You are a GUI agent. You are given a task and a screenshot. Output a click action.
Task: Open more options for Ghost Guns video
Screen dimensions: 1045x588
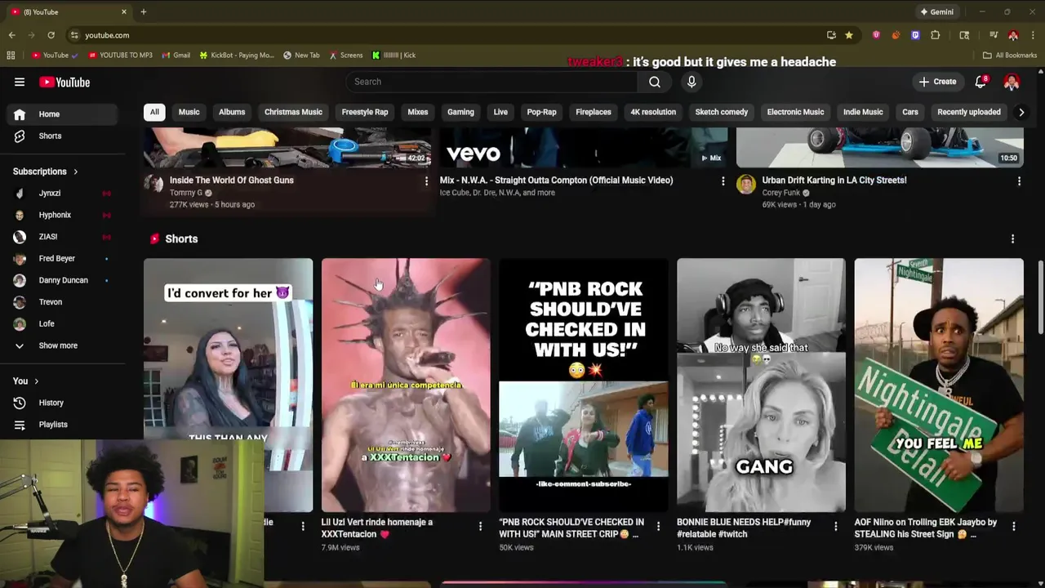coord(426,181)
